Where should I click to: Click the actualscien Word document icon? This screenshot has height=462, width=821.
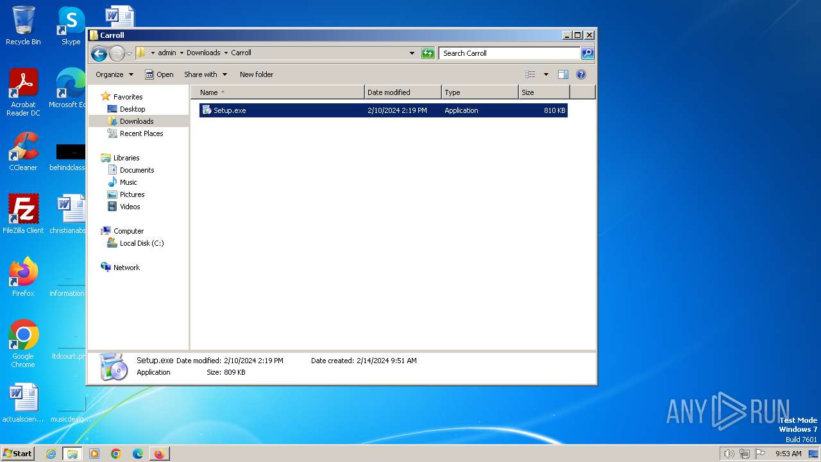coord(23,403)
